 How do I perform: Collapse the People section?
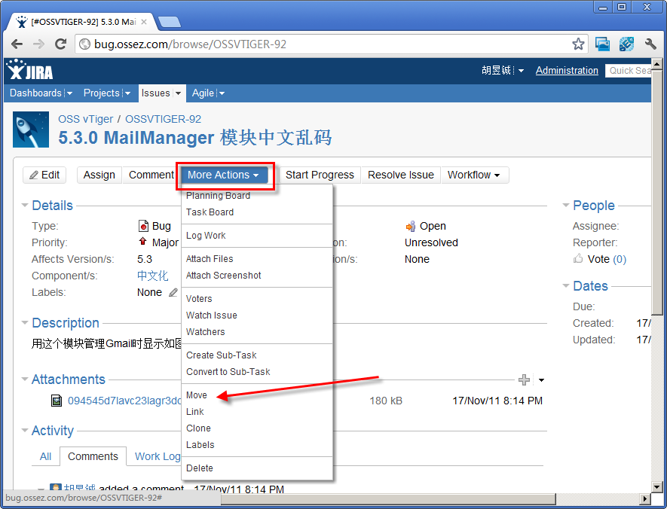point(566,206)
